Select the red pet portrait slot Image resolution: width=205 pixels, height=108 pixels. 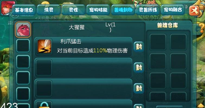(23, 29)
